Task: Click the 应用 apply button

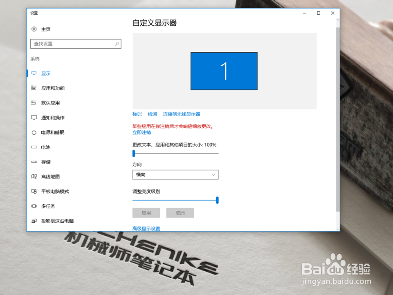Action: point(146,213)
